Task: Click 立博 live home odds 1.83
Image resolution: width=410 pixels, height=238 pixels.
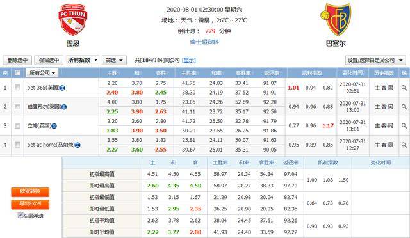Action: [x=112, y=131]
